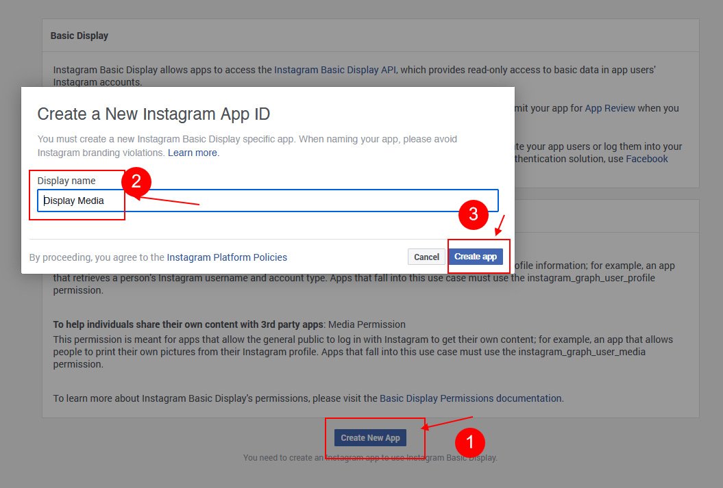The width and height of the screenshot is (723, 488).
Task: Follow the Instagram Basic Display API link
Action: [x=335, y=70]
